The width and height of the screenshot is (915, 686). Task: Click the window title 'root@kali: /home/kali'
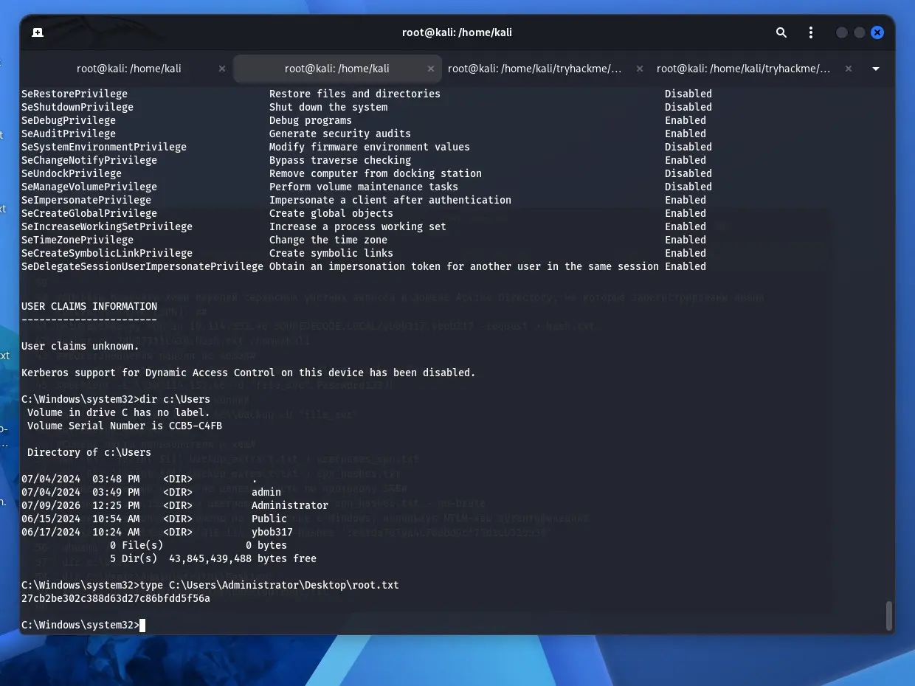point(457,32)
